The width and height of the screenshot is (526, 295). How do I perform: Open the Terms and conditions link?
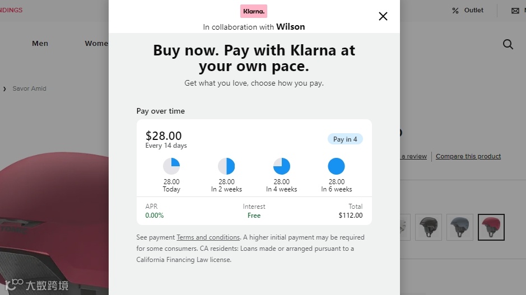[x=208, y=237]
